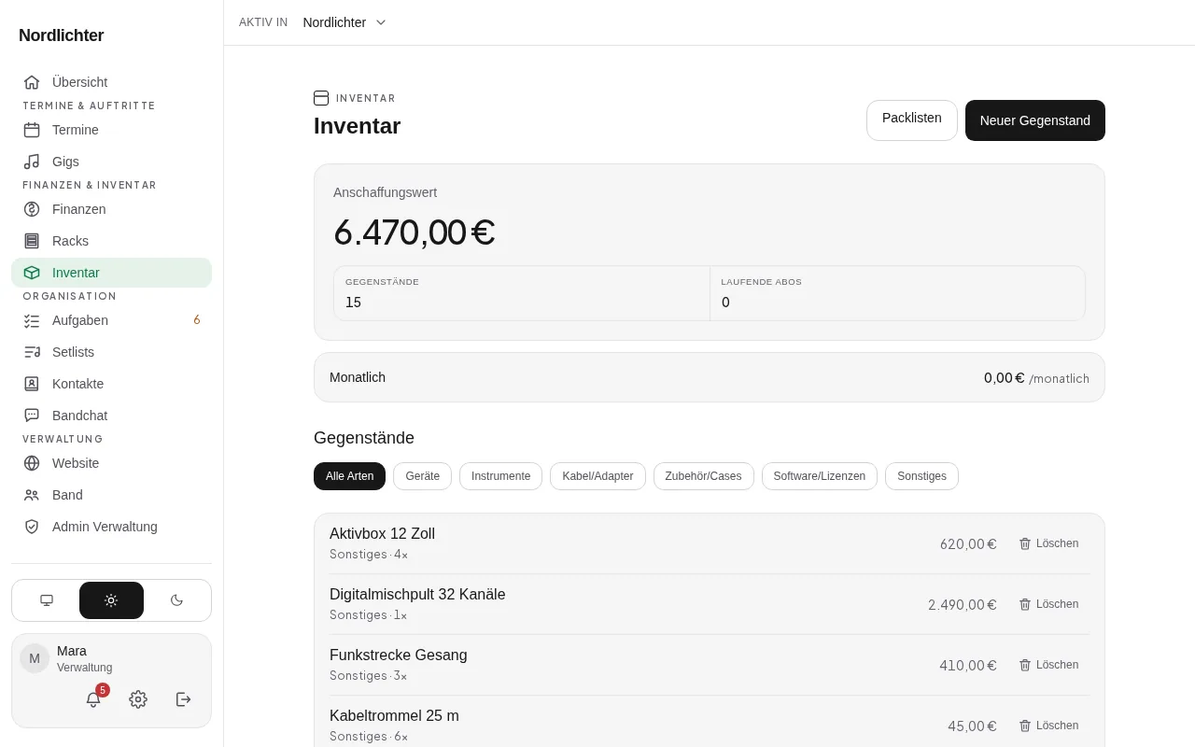1195x747 pixels.
Task: Open the Übersicht home icon
Action: click(32, 82)
